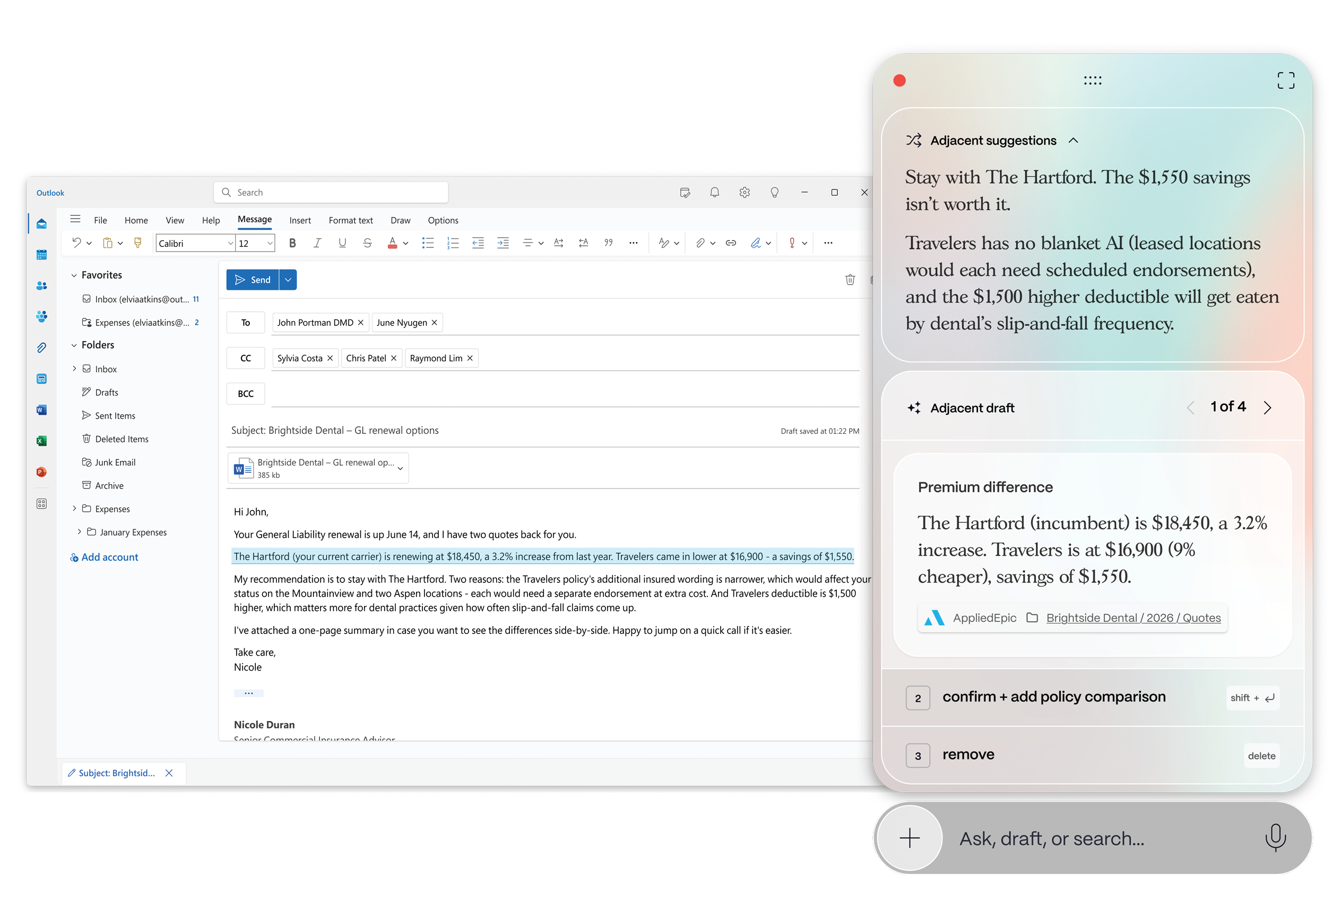Switch to the Insert tab
This screenshot has width=1333, height=918.
[x=300, y=220]
